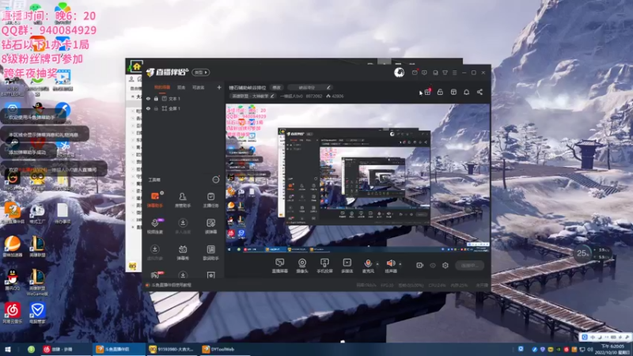Screen dimensions: 633x356
Task: Click the 修改 button beside stream title
Action: 276,88
